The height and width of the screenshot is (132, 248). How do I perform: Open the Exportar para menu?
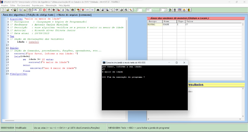(x=38, y=6)
